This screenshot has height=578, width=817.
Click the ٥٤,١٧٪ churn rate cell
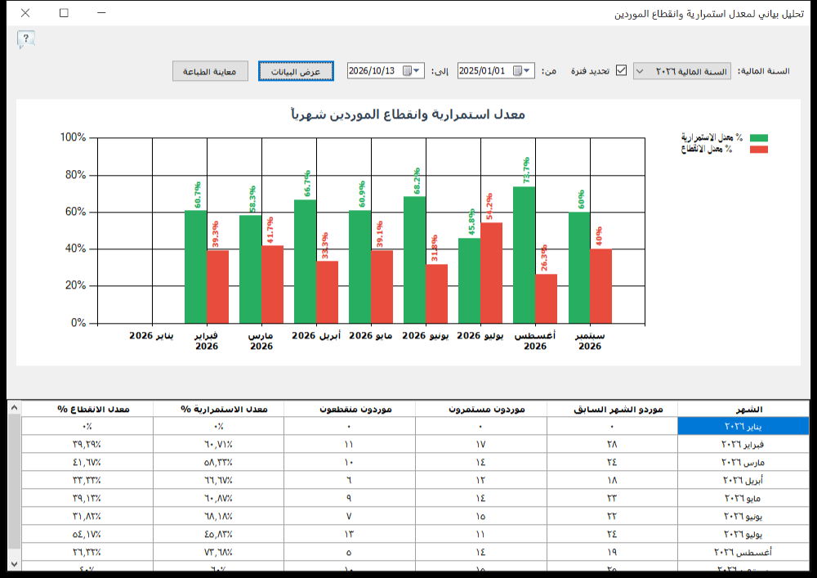point(87,534)
